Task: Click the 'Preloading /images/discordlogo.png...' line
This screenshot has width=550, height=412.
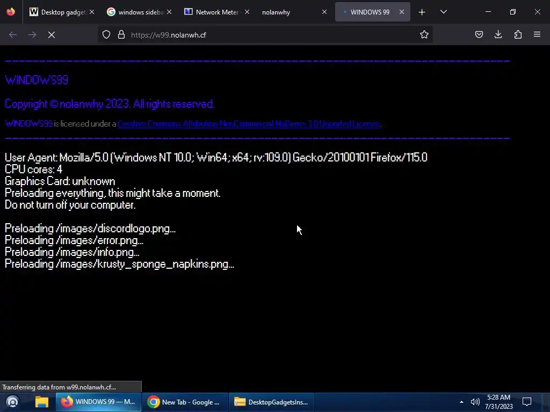Action: (x=90, y=229)
